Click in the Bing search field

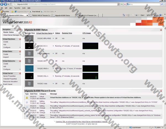144,4
